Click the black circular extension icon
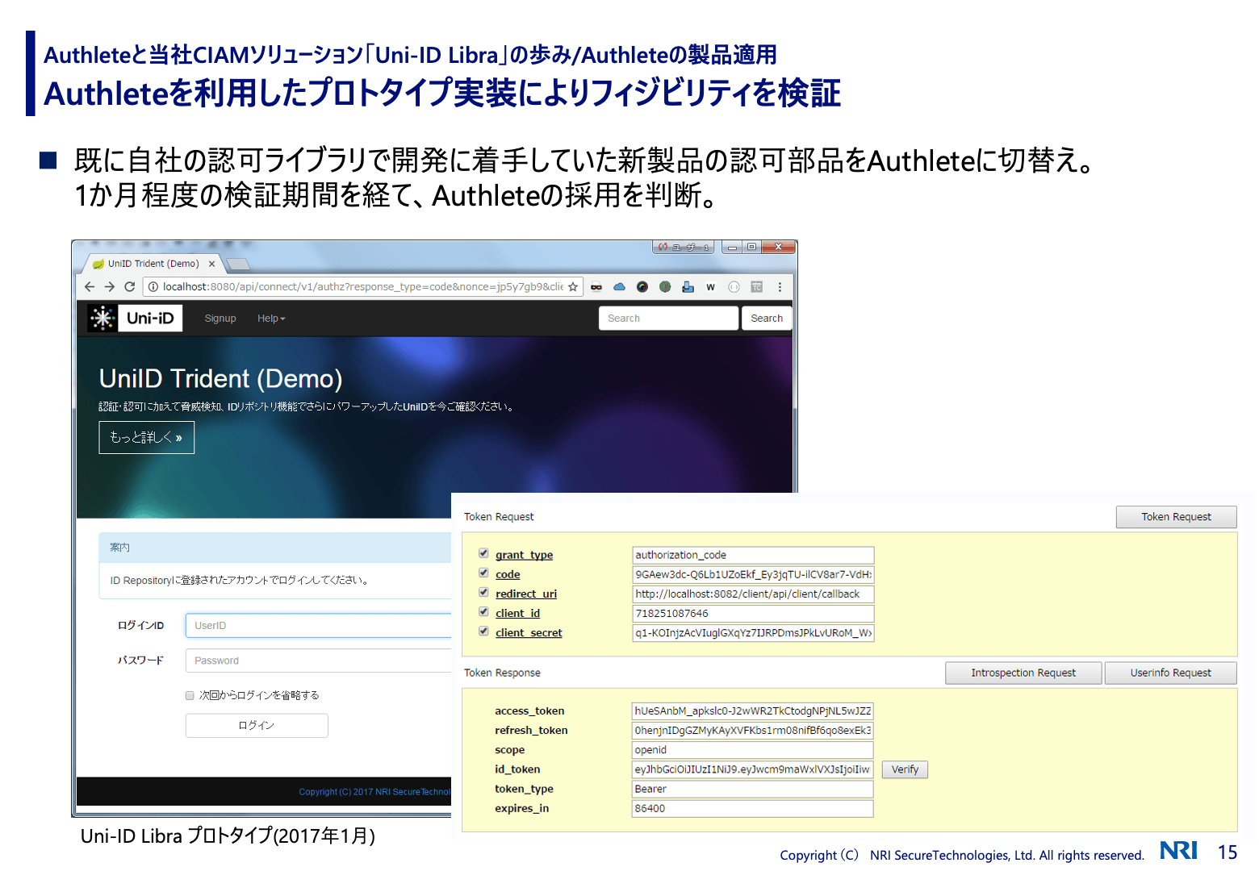 point(642,287)
